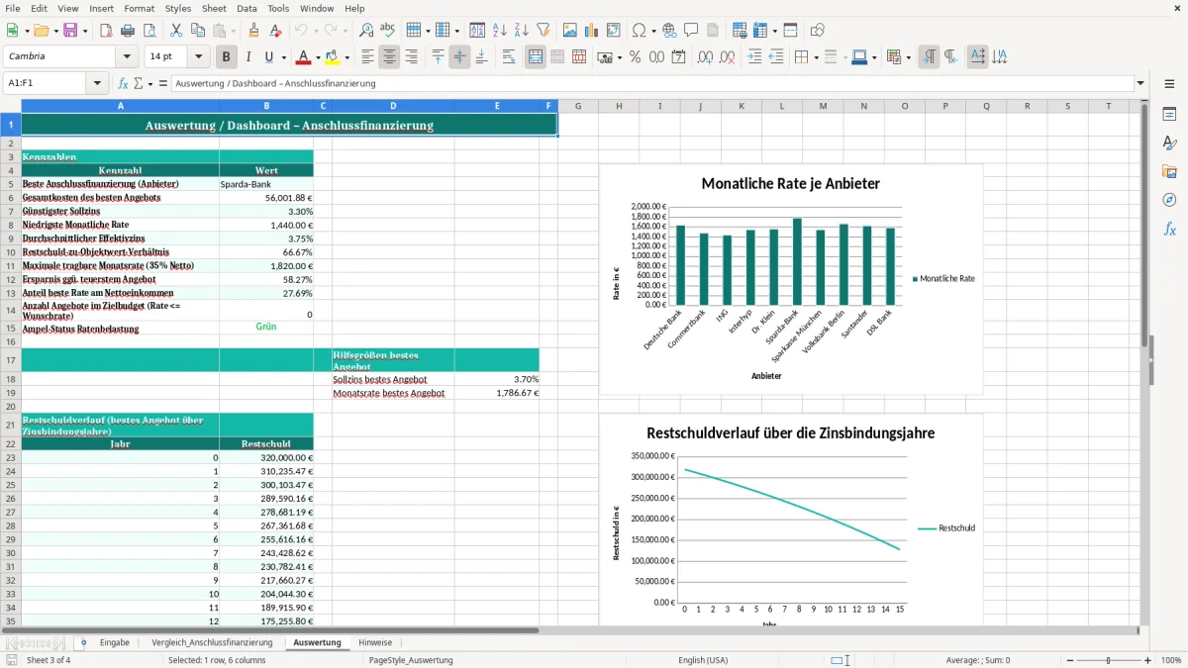Open the Save button dropdown arrow
1188x668 pixels.
click(x=84, y=31)
